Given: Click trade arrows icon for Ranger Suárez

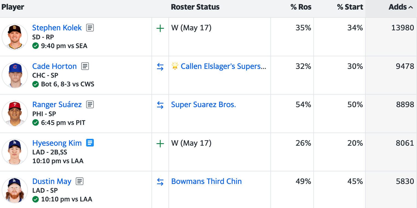Looking at the screenshot, I should (160, 105).
